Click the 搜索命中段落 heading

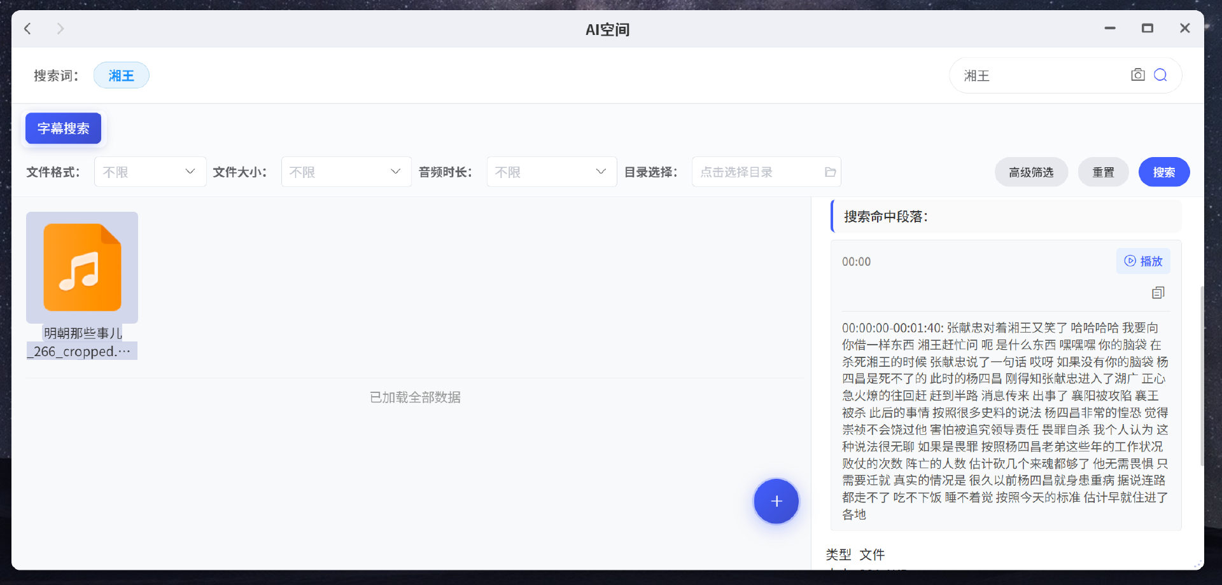(886, 217)
